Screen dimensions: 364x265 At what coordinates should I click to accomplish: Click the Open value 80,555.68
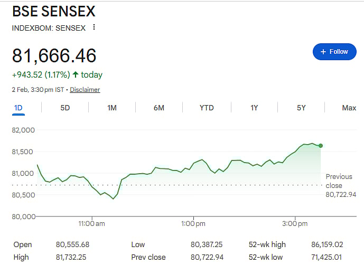[x=73, y=245]
